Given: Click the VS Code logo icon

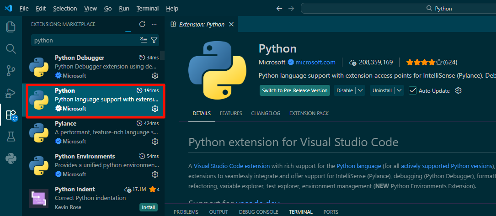Looking at the screenshot, I should click(x=8, y=9).
